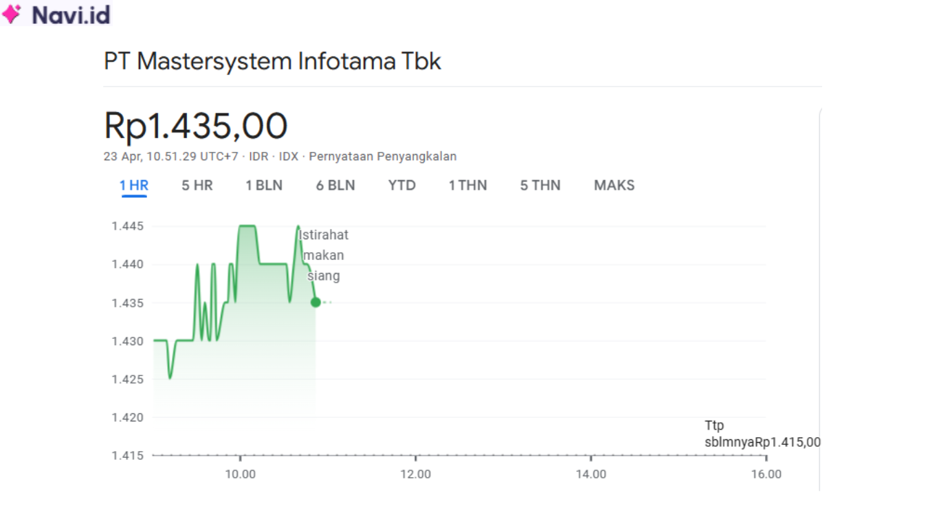Viewport: 939px width, 528px height.
Task: Click the 1.445 price axis label
Action: click(127, 226)
